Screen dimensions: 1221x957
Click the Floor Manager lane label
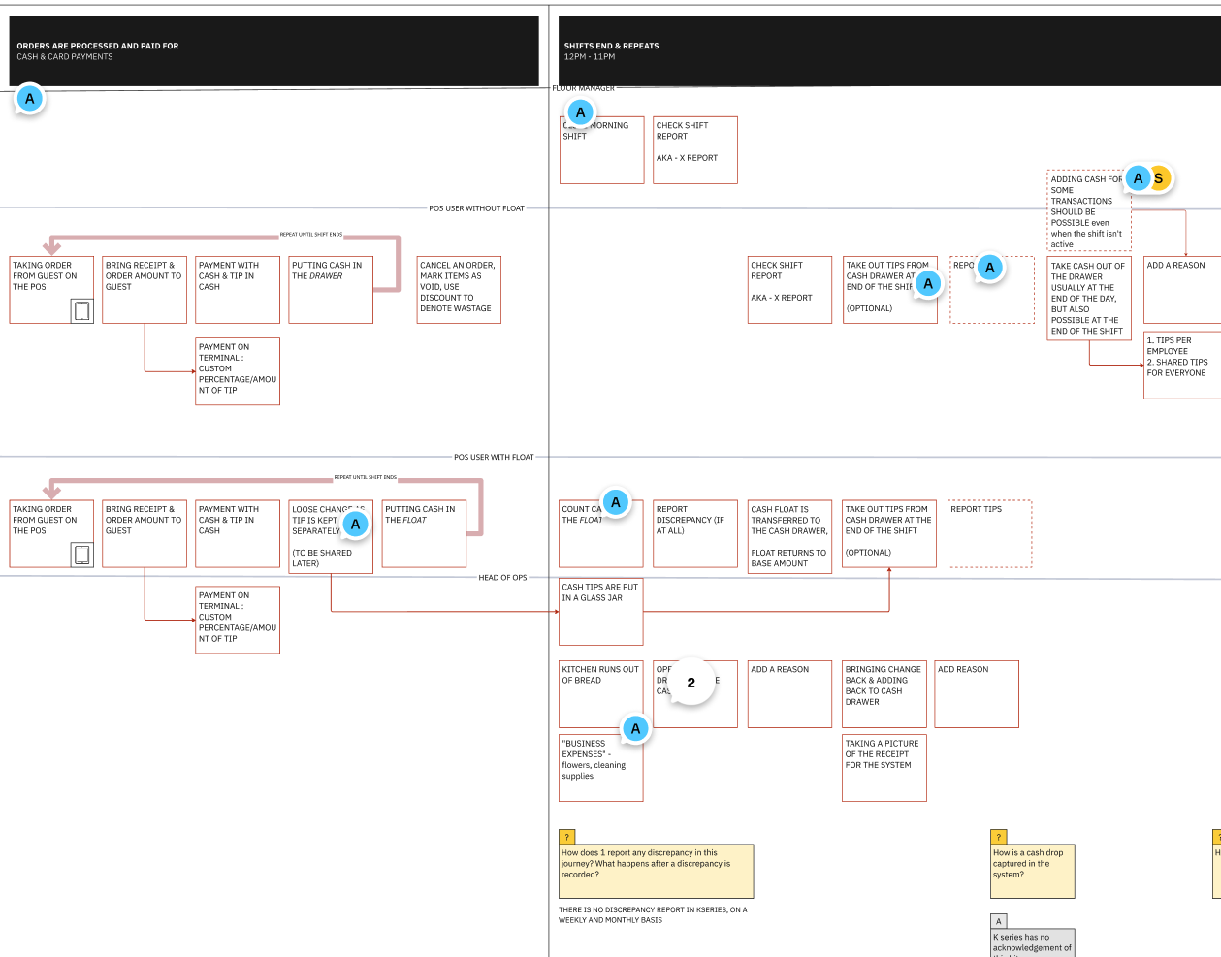tap(584, 88)
